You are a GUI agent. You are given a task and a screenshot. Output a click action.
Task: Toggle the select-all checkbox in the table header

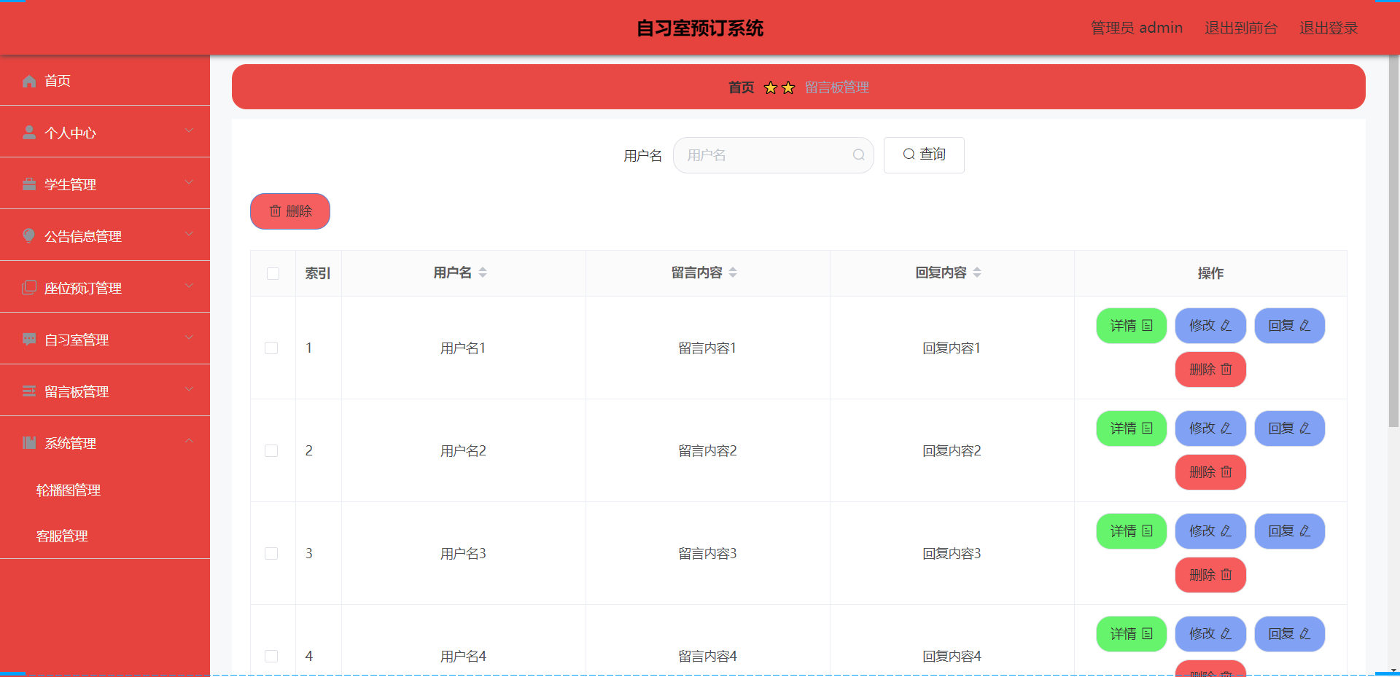pos(273,273)
